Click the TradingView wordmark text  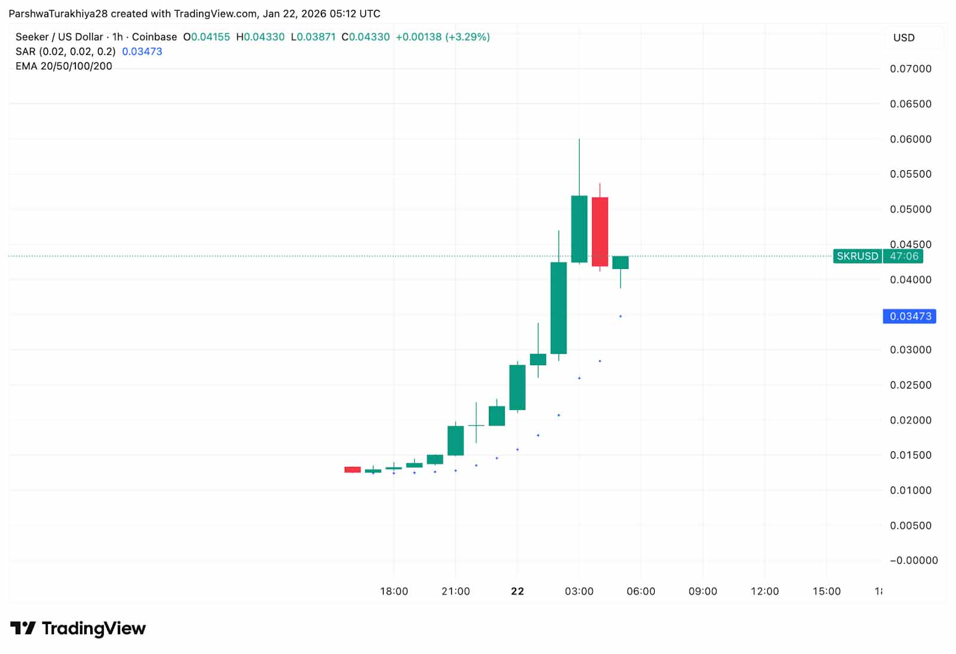coord(94,628)
